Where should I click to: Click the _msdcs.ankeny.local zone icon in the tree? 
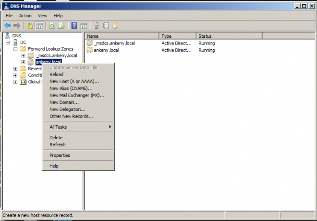[31, 55]
